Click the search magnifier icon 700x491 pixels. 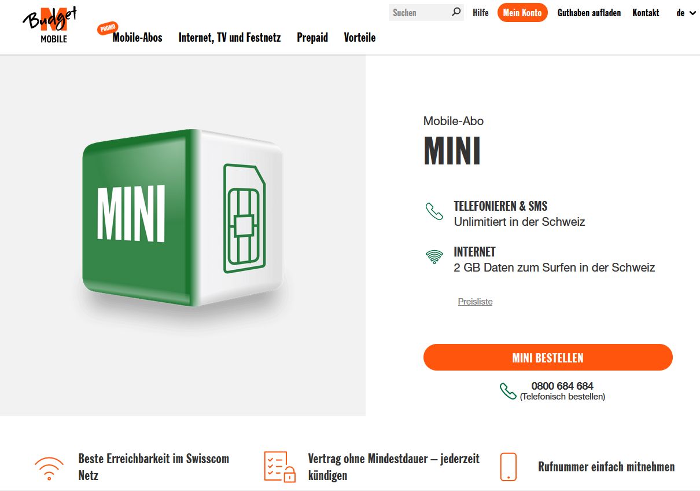456,12
